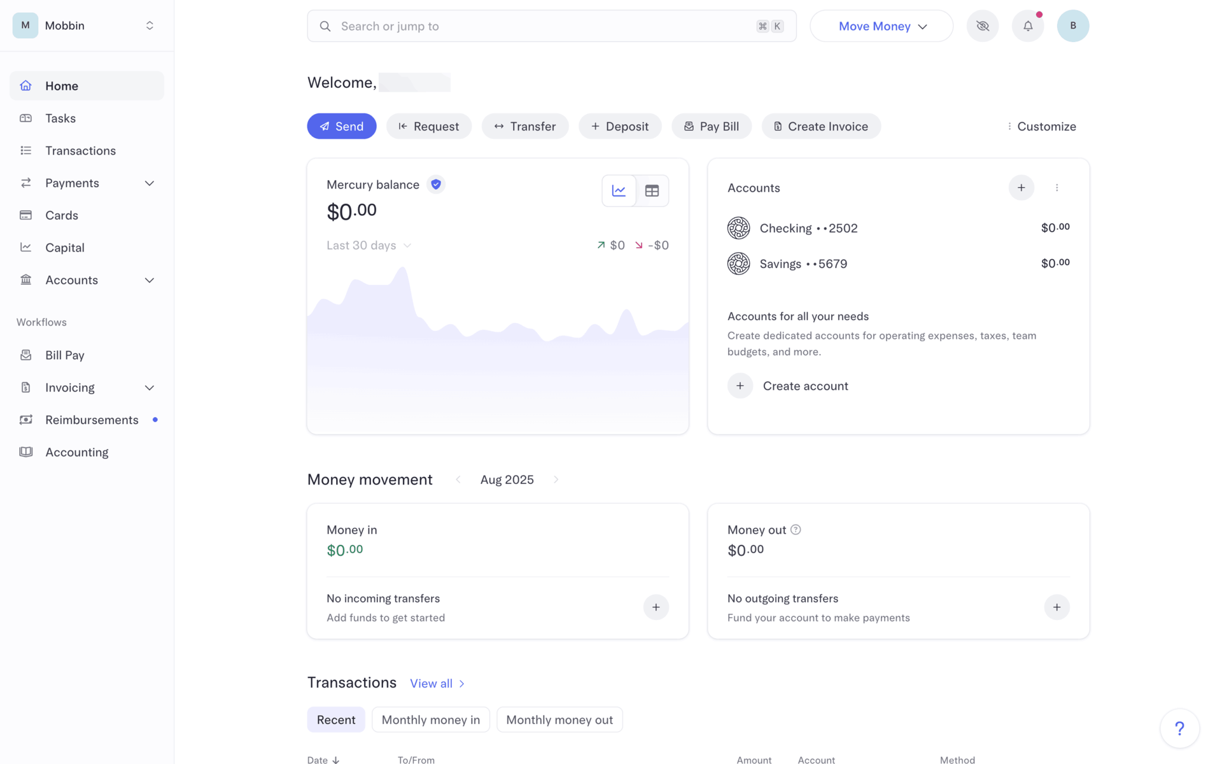1222x764 pixels.
Task: Switch balance card to table view
Action: (x=652, y=190)
